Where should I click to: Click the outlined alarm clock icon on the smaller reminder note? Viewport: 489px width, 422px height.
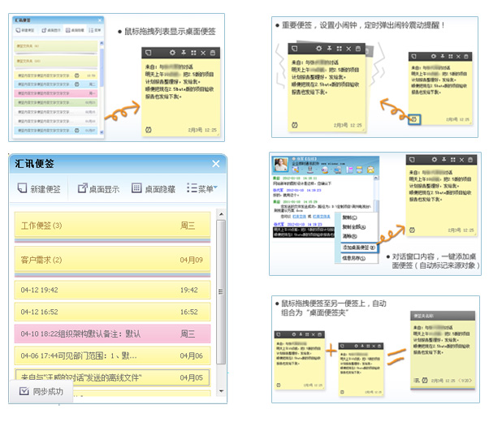[x=414, y=119]
